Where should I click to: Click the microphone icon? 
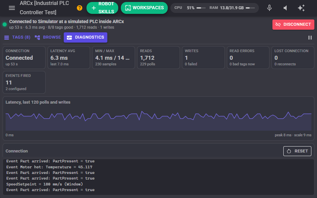[269, 8]
